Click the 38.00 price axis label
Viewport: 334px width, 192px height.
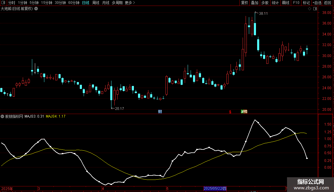click(327, 13)
